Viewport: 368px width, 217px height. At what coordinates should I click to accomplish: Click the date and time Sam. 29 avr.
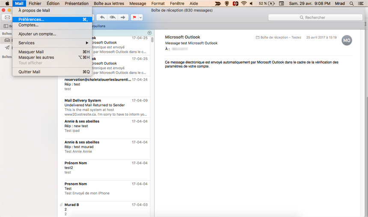pyautogui.click(x=309, y=3)
